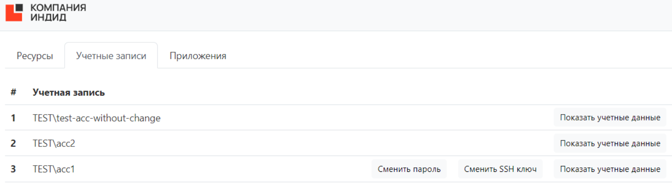
Task: Show credentials for the TEST\acc1 account
Action: tap(610, 169)
